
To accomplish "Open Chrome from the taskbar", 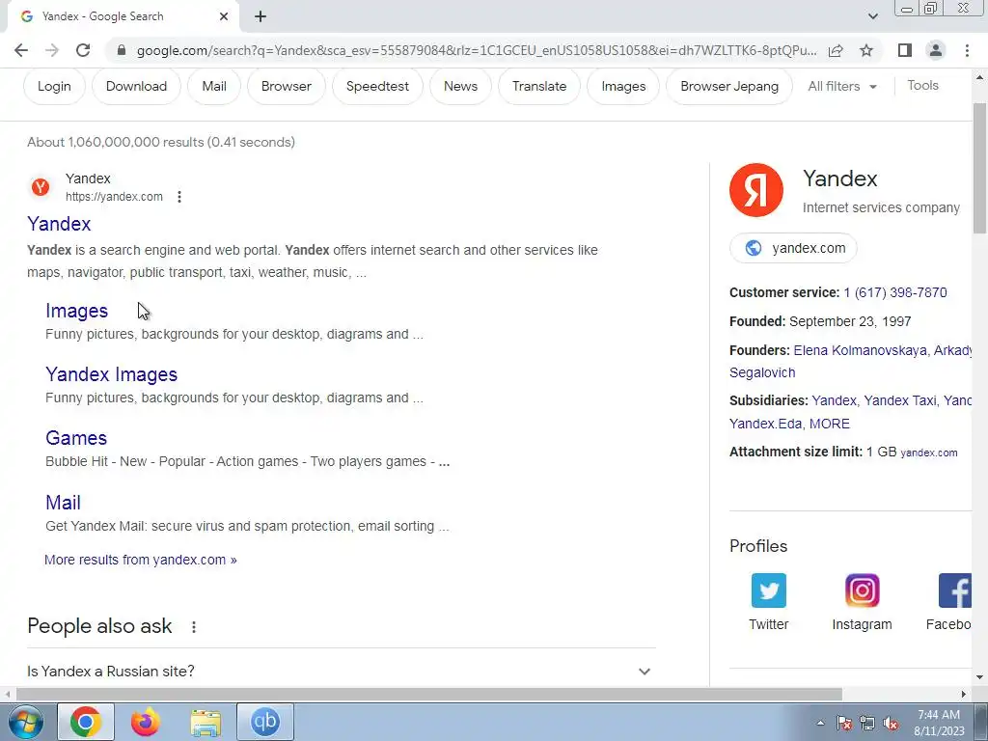I will [x=86, y=722].
